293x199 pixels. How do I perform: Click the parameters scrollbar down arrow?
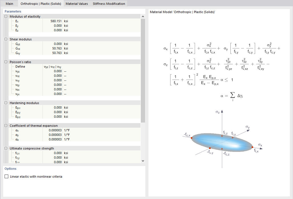pyautogui.click(x=143, y=161)
